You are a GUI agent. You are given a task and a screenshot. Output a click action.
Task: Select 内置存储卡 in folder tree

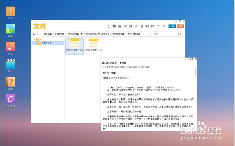coord(48,43)
